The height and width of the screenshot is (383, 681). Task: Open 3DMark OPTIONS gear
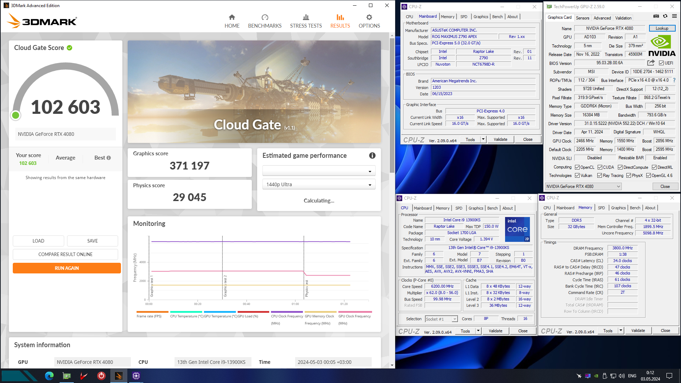point(369,21)
